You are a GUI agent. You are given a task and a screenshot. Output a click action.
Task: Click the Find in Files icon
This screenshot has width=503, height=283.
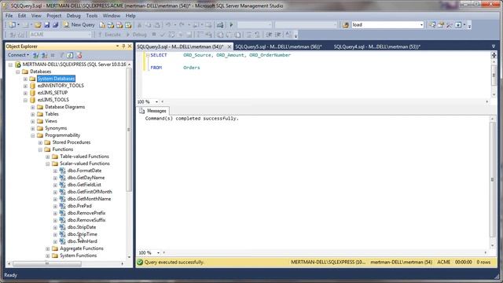click(346, 24)
